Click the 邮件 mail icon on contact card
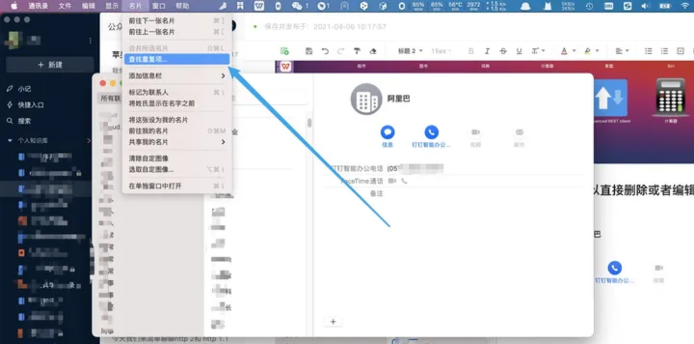 [519, 132]
